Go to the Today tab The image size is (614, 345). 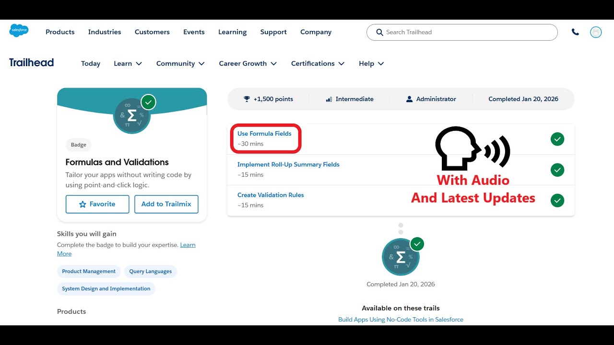pyautogui.click(x=91, y=64)
